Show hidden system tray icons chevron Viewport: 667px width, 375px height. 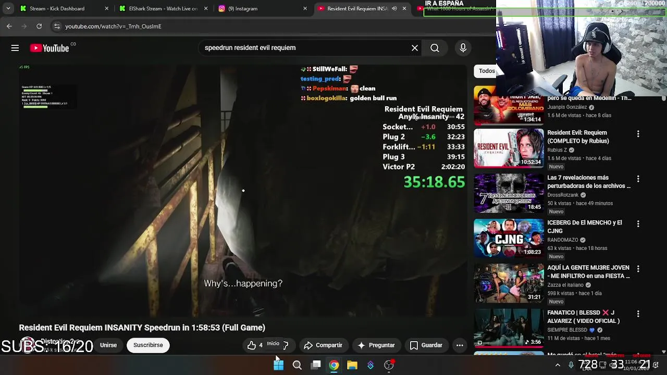click(x=558, y=365)
